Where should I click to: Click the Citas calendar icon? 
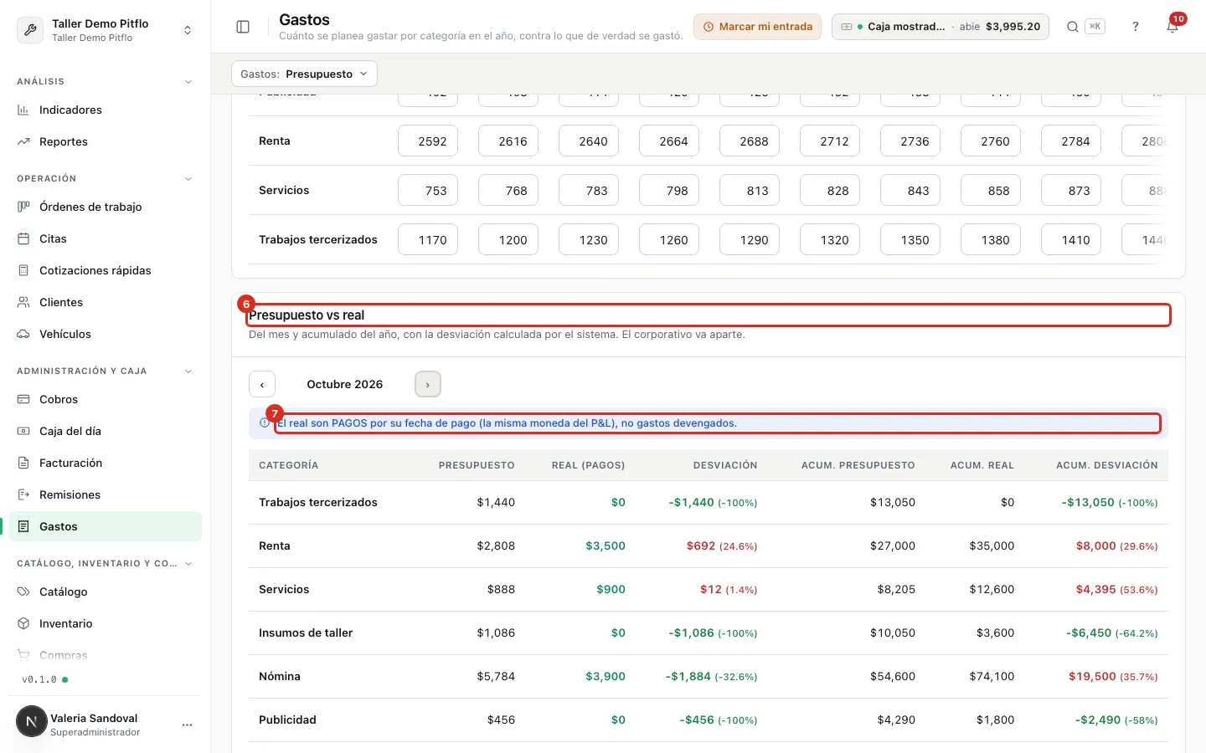(x=23, y=238)
